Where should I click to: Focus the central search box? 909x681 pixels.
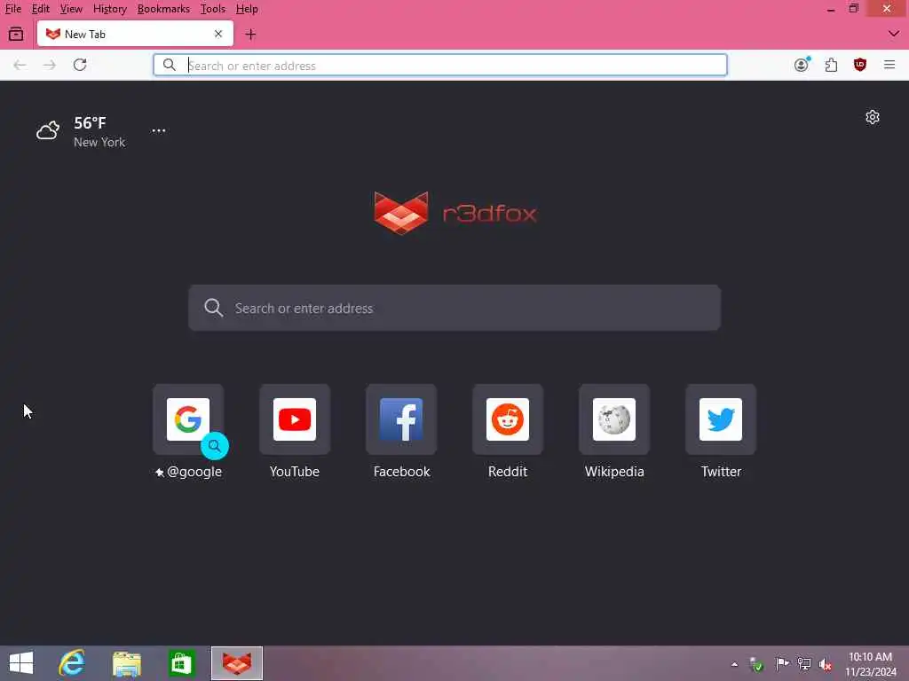pyautogui.click(x=454, y=308)
